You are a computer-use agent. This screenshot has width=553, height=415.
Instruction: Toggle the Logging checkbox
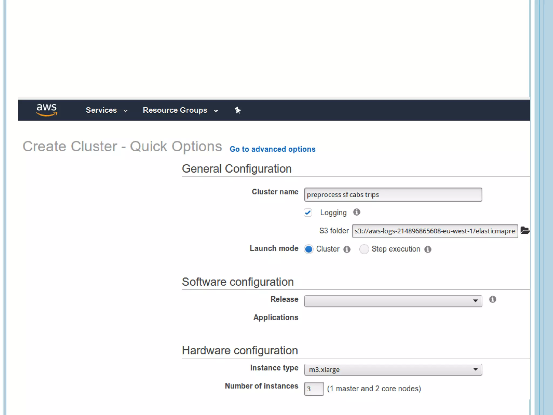click(x=308, y=213)
